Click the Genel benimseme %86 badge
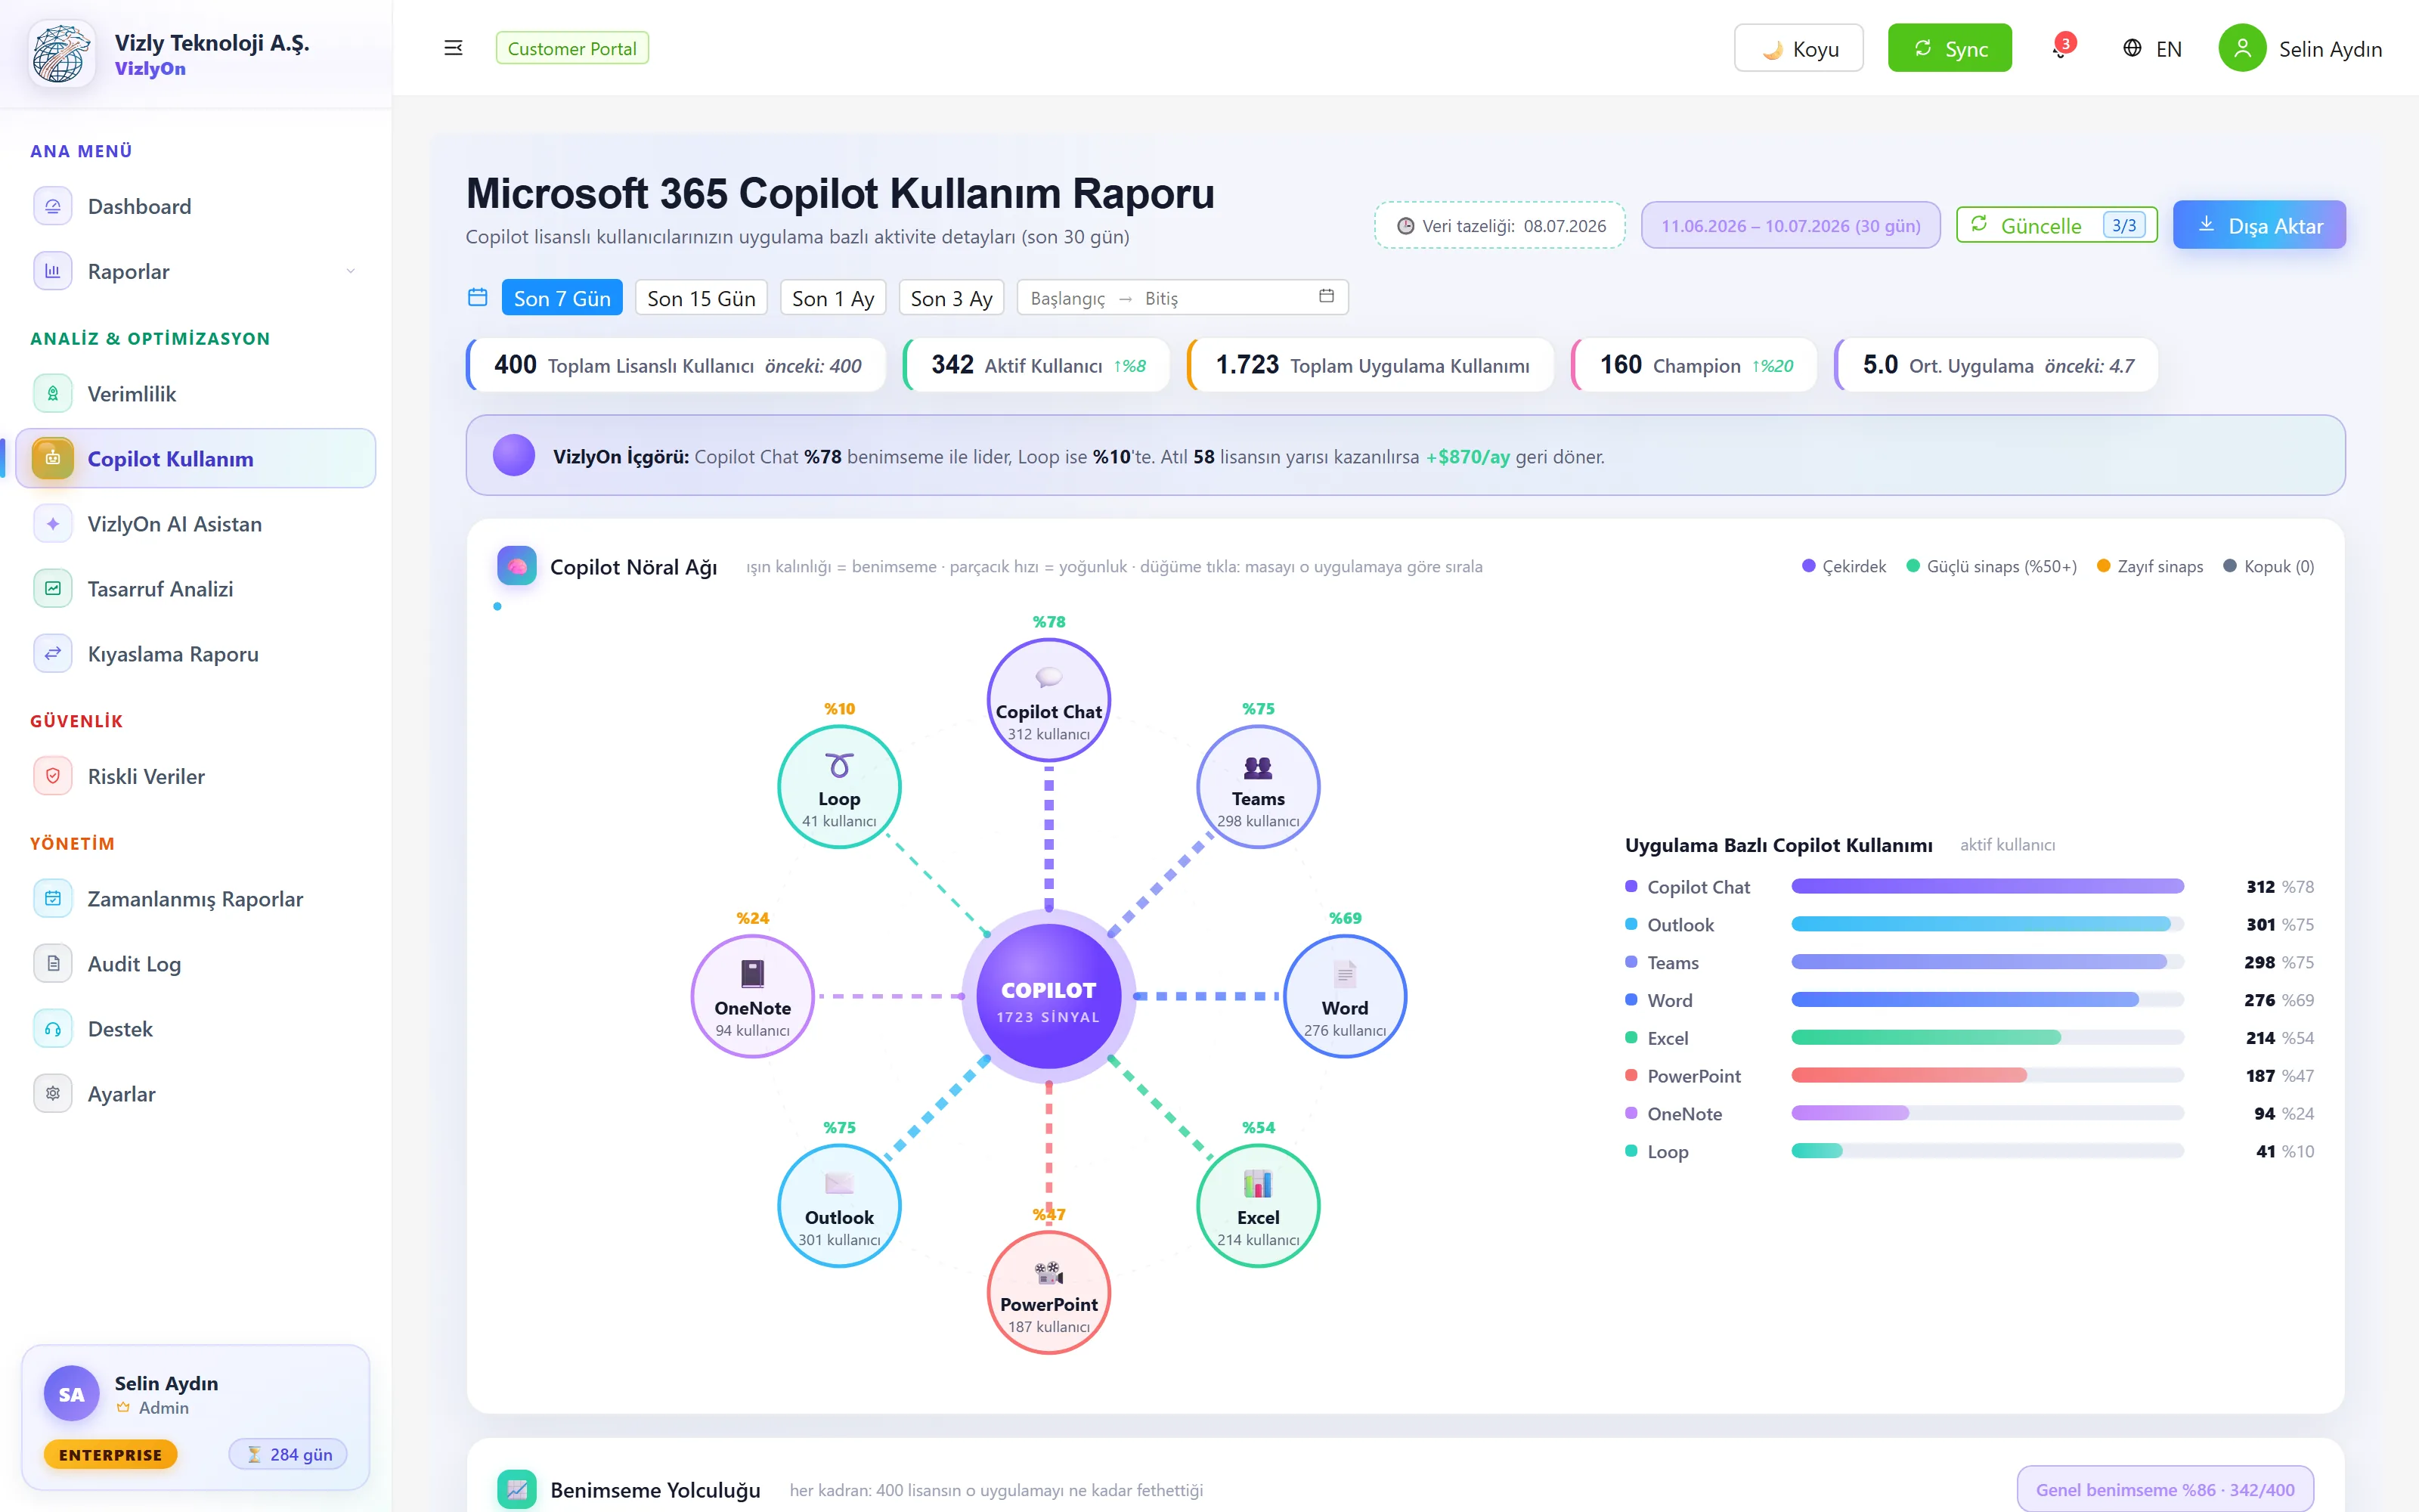The width and height of the screenshot is (2419, 1512). point(2165,1489)
